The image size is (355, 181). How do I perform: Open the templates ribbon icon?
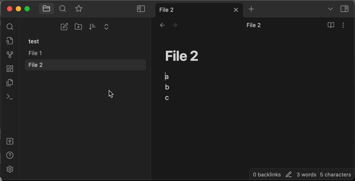click(x=10, y=83)
